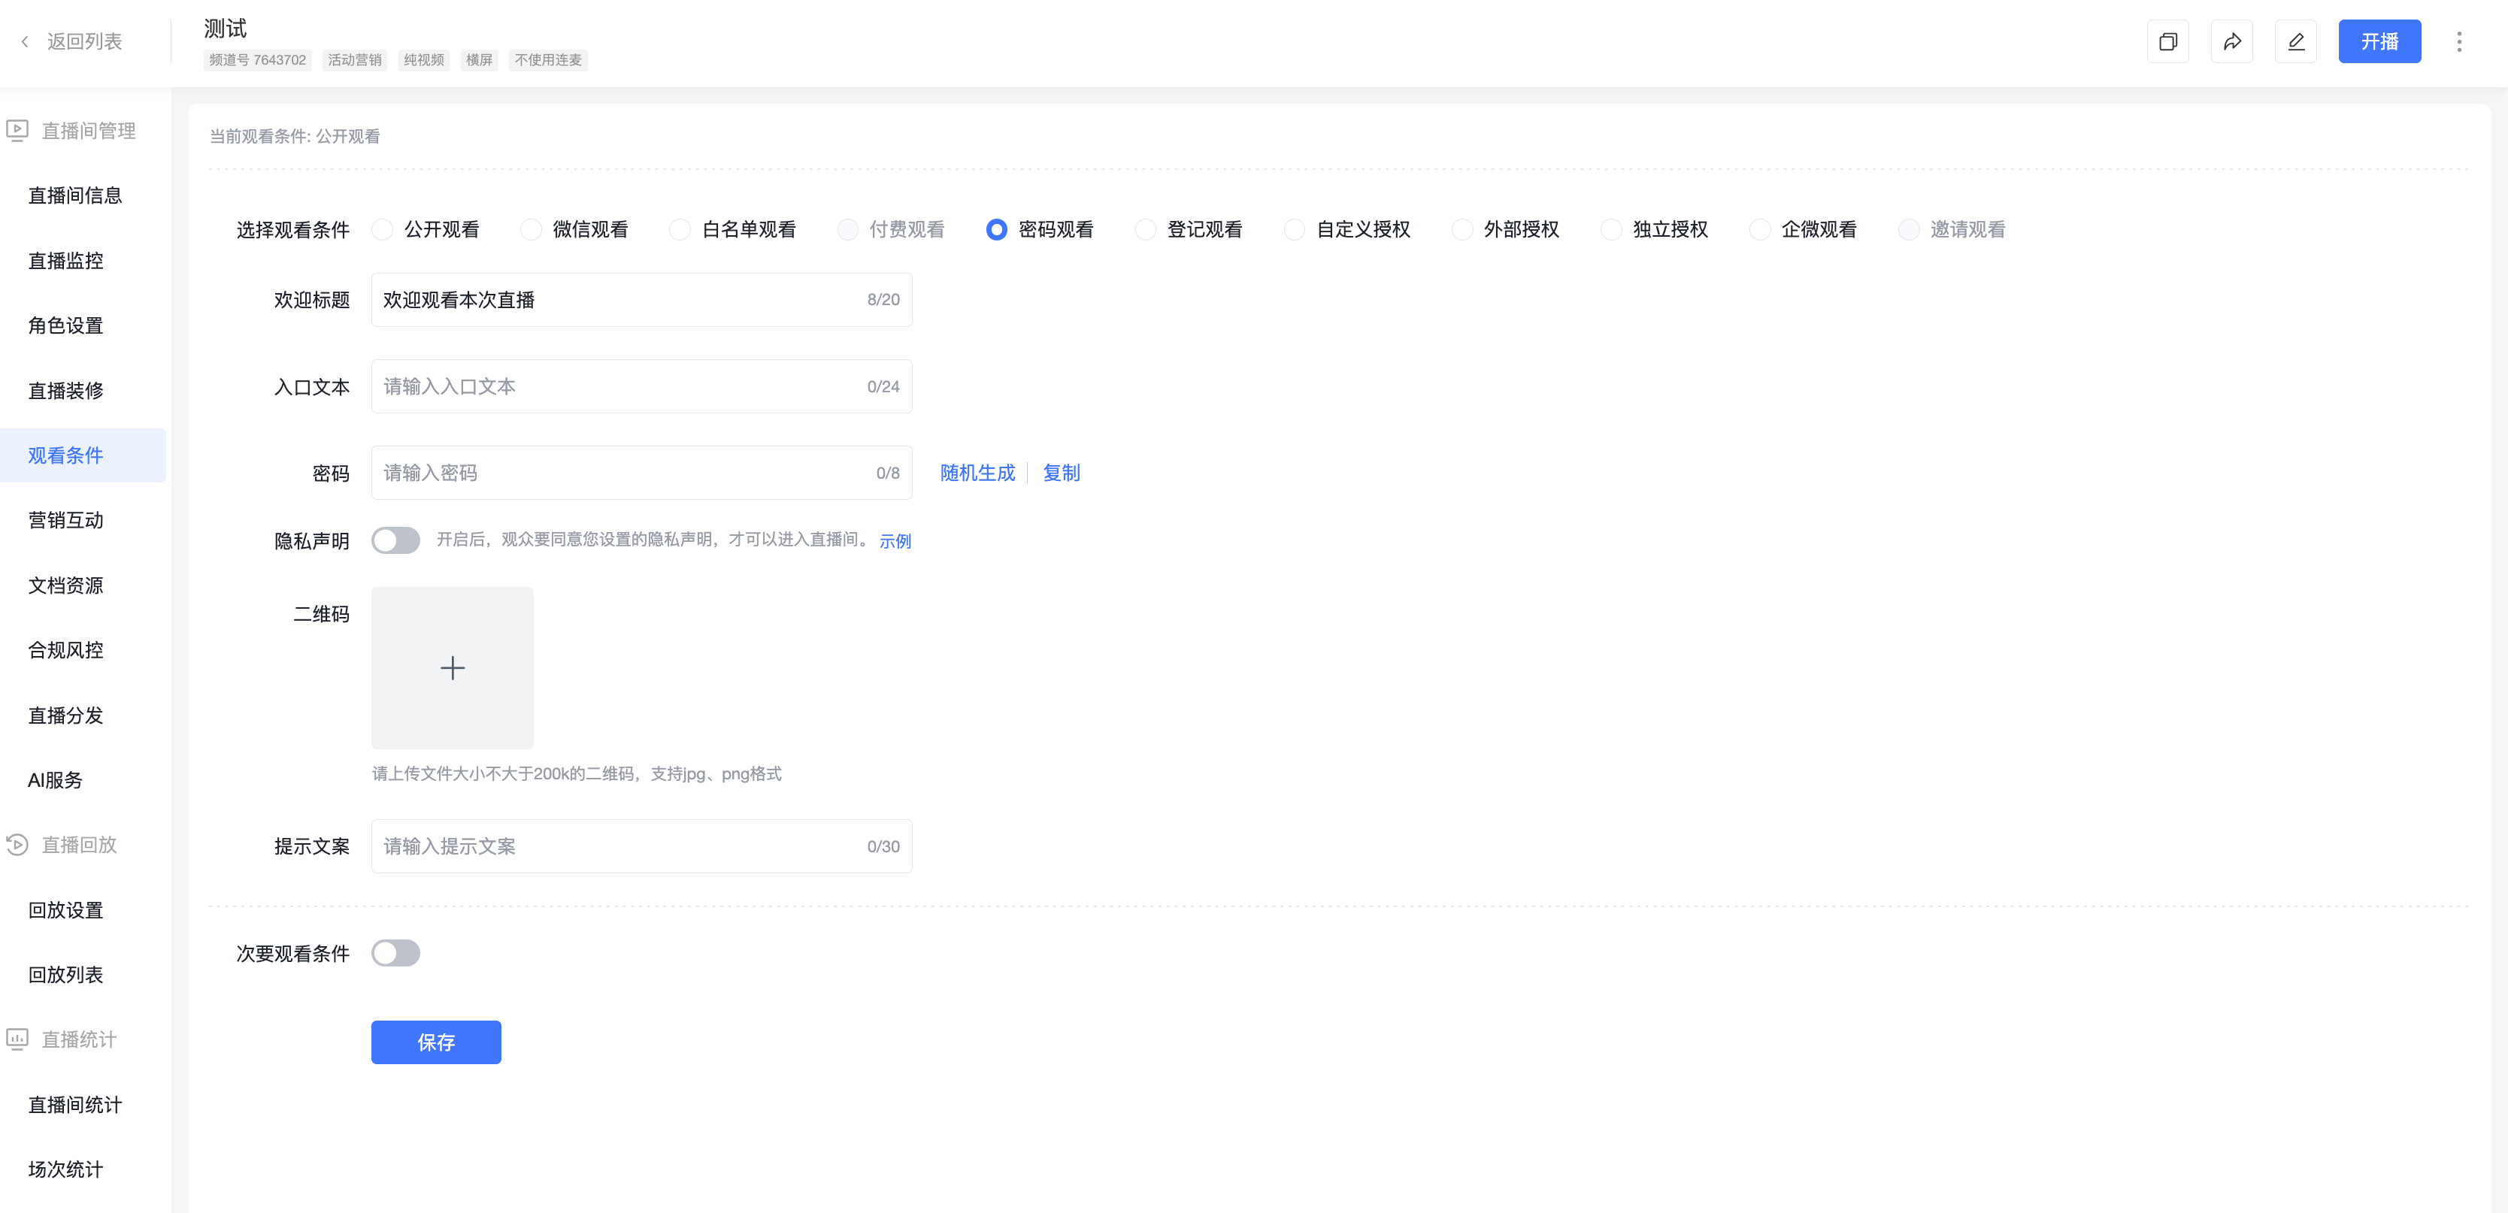
Task: Click the 直播回放 section icon
Action: (17, 844)
